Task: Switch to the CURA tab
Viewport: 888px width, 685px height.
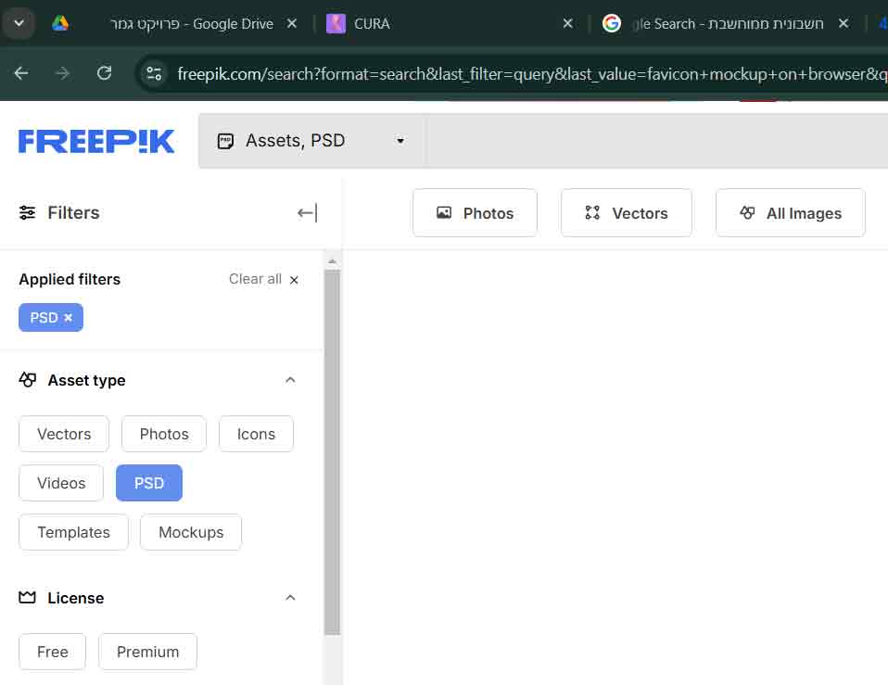Action: (x=450, y=24)
